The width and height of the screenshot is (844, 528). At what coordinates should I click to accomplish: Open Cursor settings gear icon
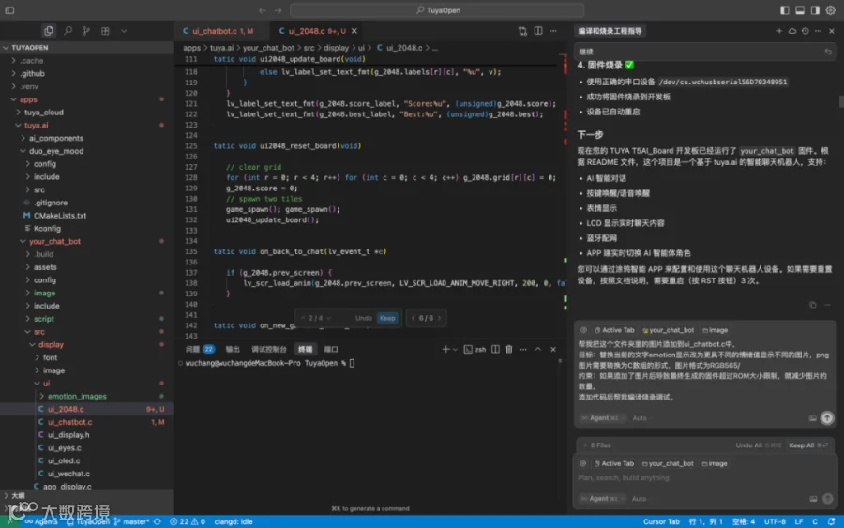click(x=831, y=10)
